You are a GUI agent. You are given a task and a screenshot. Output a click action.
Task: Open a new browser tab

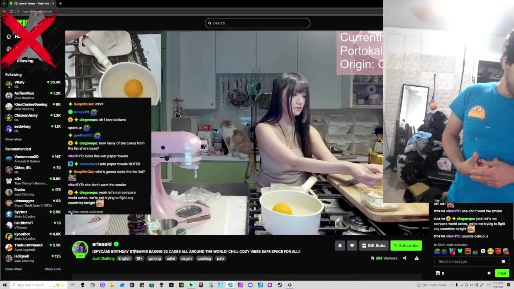point(60,4)
